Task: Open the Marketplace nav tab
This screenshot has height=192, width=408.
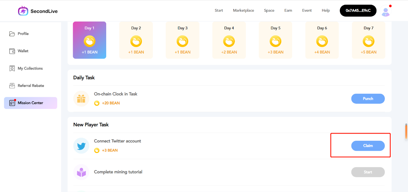Action: click(x=243, y=11)
